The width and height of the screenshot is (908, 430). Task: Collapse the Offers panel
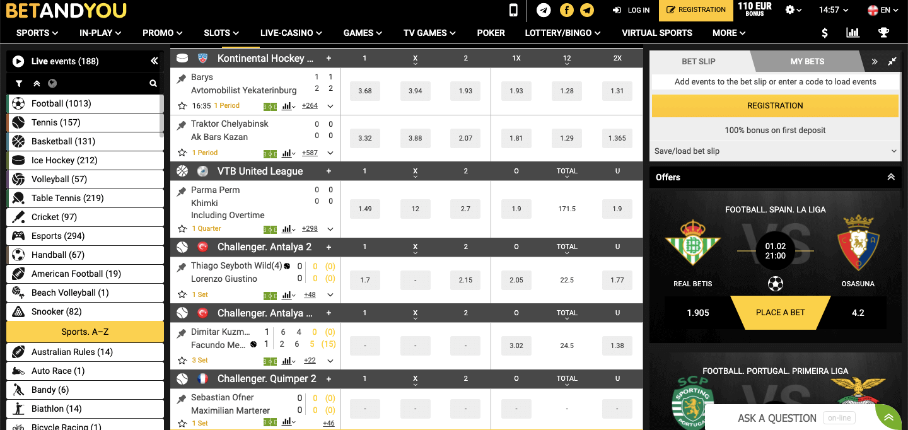pyautogui.click(x=890, y=177)
